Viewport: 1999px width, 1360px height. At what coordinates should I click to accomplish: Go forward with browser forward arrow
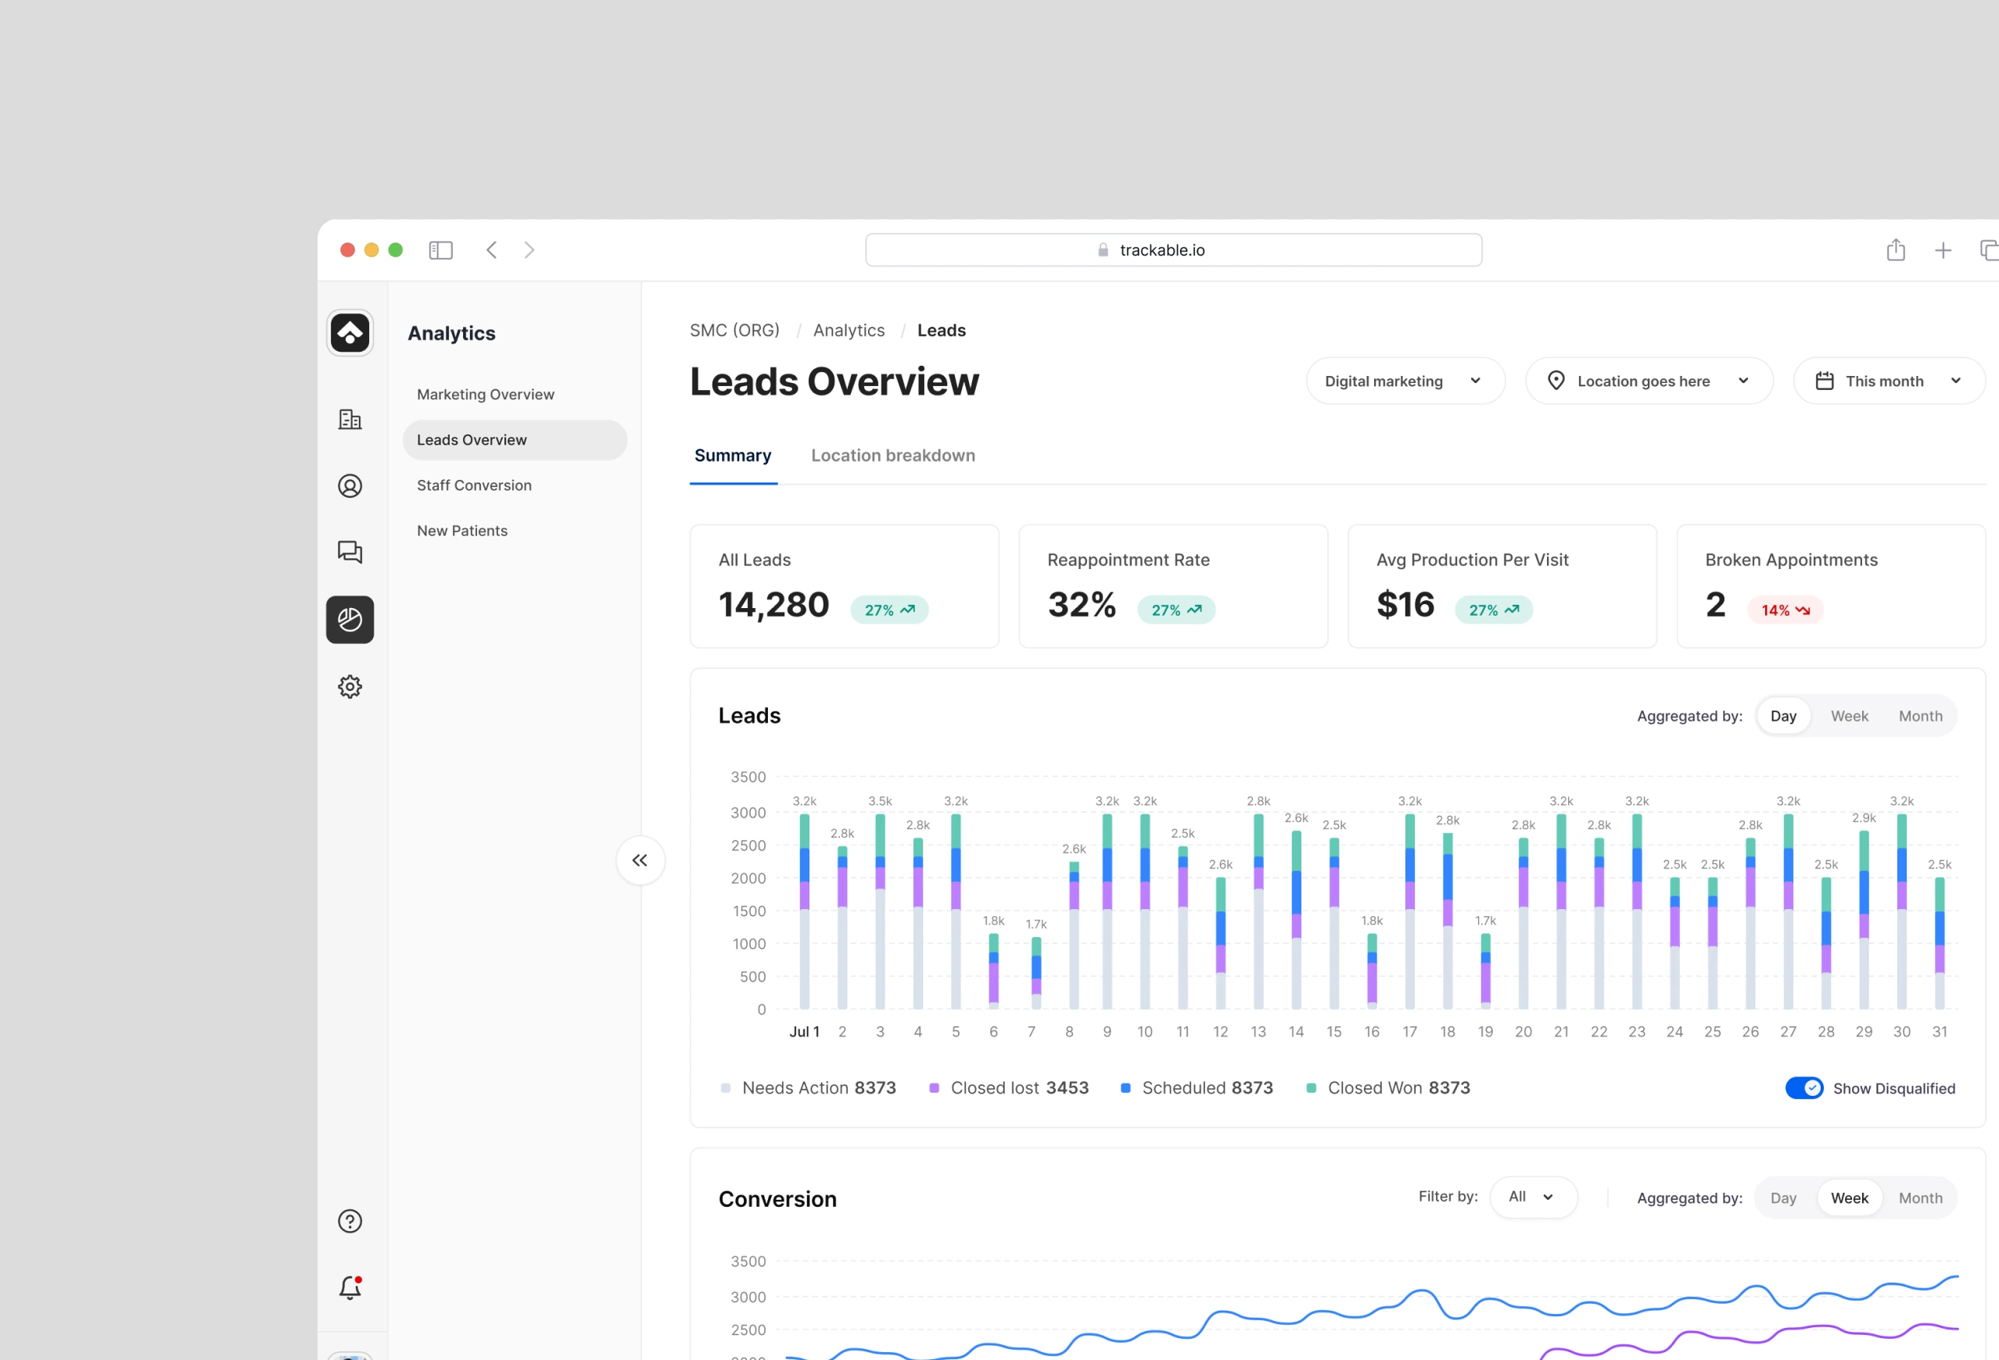[x=529, y=250]
